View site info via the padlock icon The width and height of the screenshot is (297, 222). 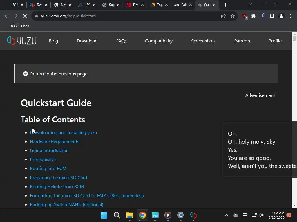click(x=37, y=16)
